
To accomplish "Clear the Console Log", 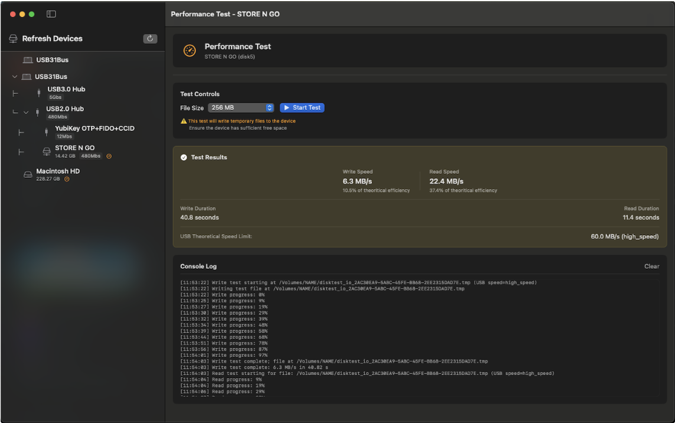I will [651, 266].
